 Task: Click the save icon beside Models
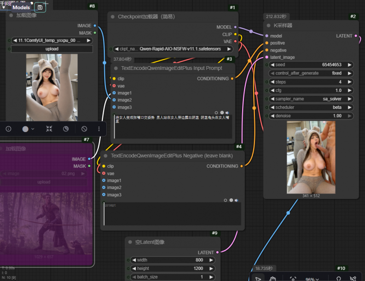(x=40, y=7)
